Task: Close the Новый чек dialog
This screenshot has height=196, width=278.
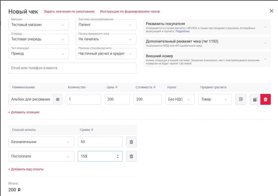Action: [271, 11]
